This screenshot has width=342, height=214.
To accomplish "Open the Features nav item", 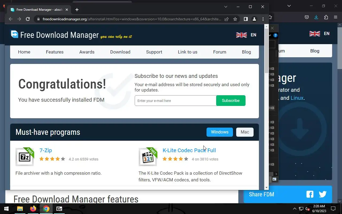I will [x=55, y=52].
